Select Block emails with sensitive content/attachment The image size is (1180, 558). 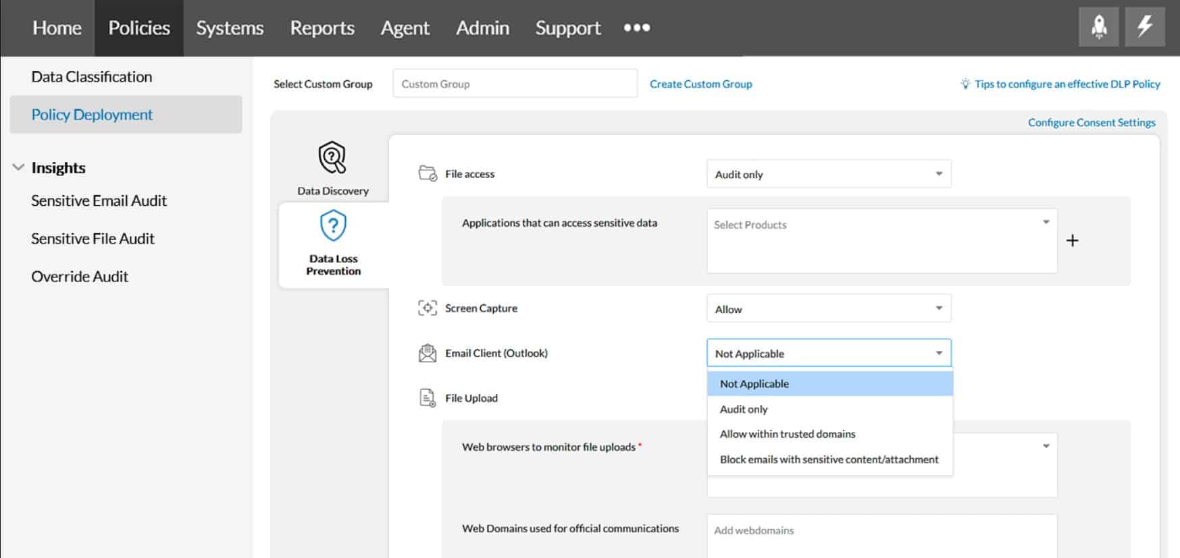[x=829, y=459]
